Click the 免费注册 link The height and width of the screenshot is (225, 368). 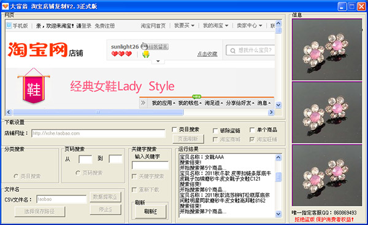pyautogui.click(x=105, y=26)
